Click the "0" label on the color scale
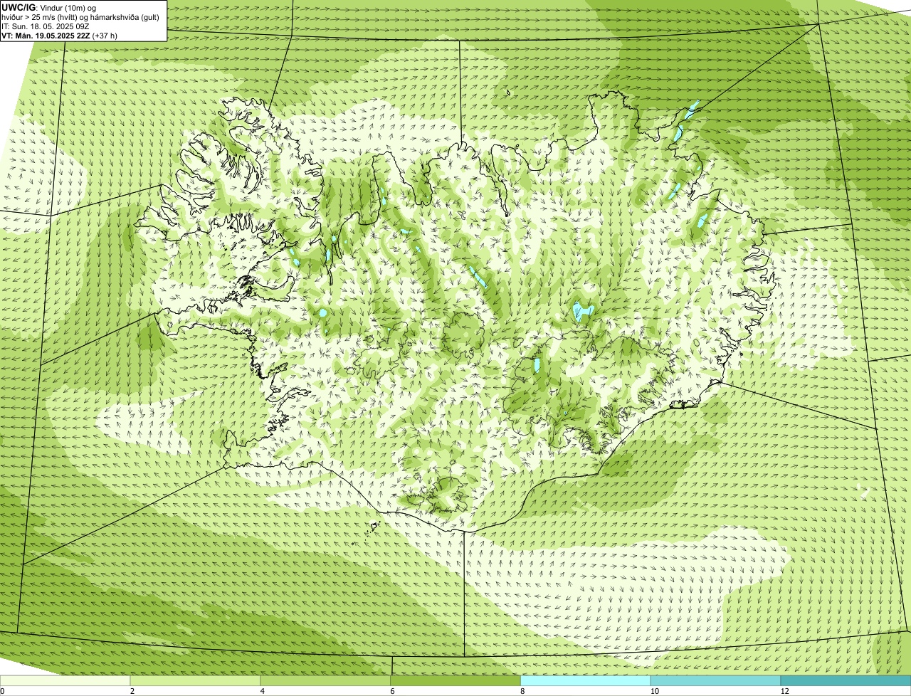The width and height of the screenshot is (911, 696). [x=2, y=691]
